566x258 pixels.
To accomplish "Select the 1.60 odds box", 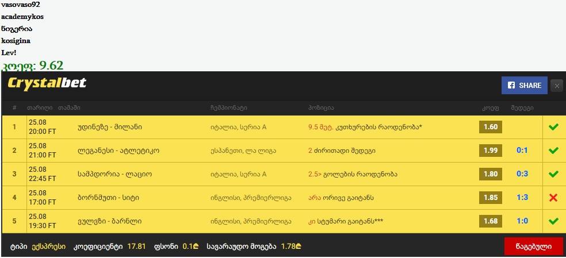I will tap(491, 127).
